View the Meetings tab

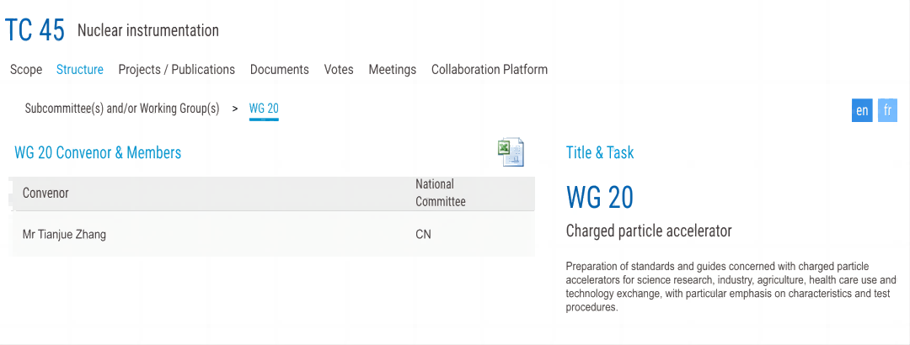393,70
